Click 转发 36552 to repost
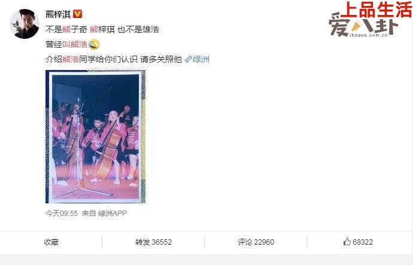 [x=153, y=242]
